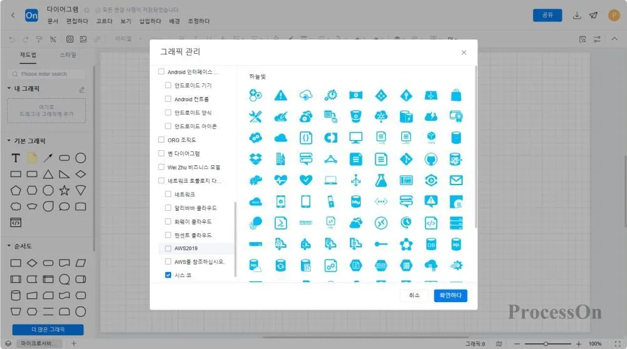Viewport: 627px width, 349px height.
Task: Open the 삽입하다 menu
Action: click(x=150, y=21)
